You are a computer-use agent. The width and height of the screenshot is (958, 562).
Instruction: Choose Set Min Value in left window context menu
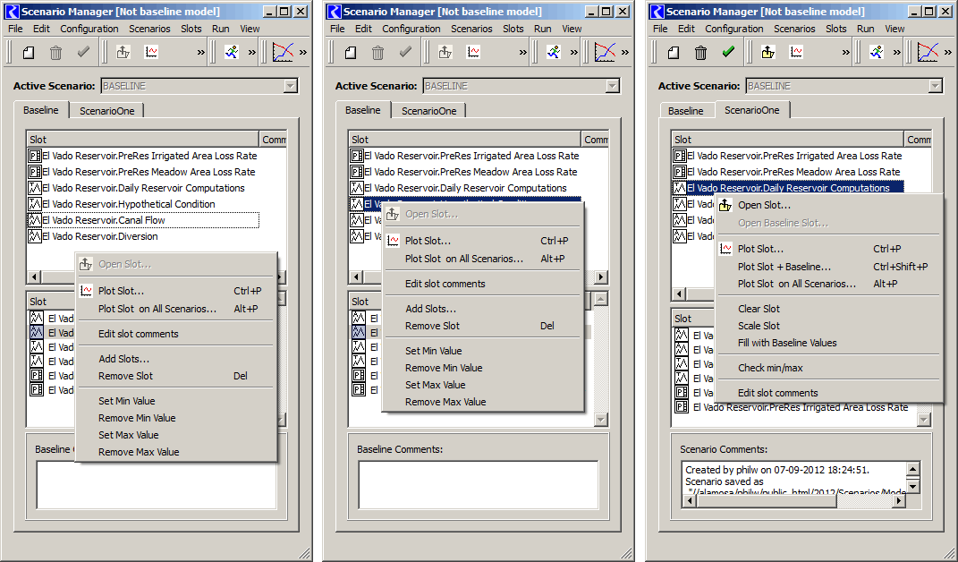coord(176,401)
